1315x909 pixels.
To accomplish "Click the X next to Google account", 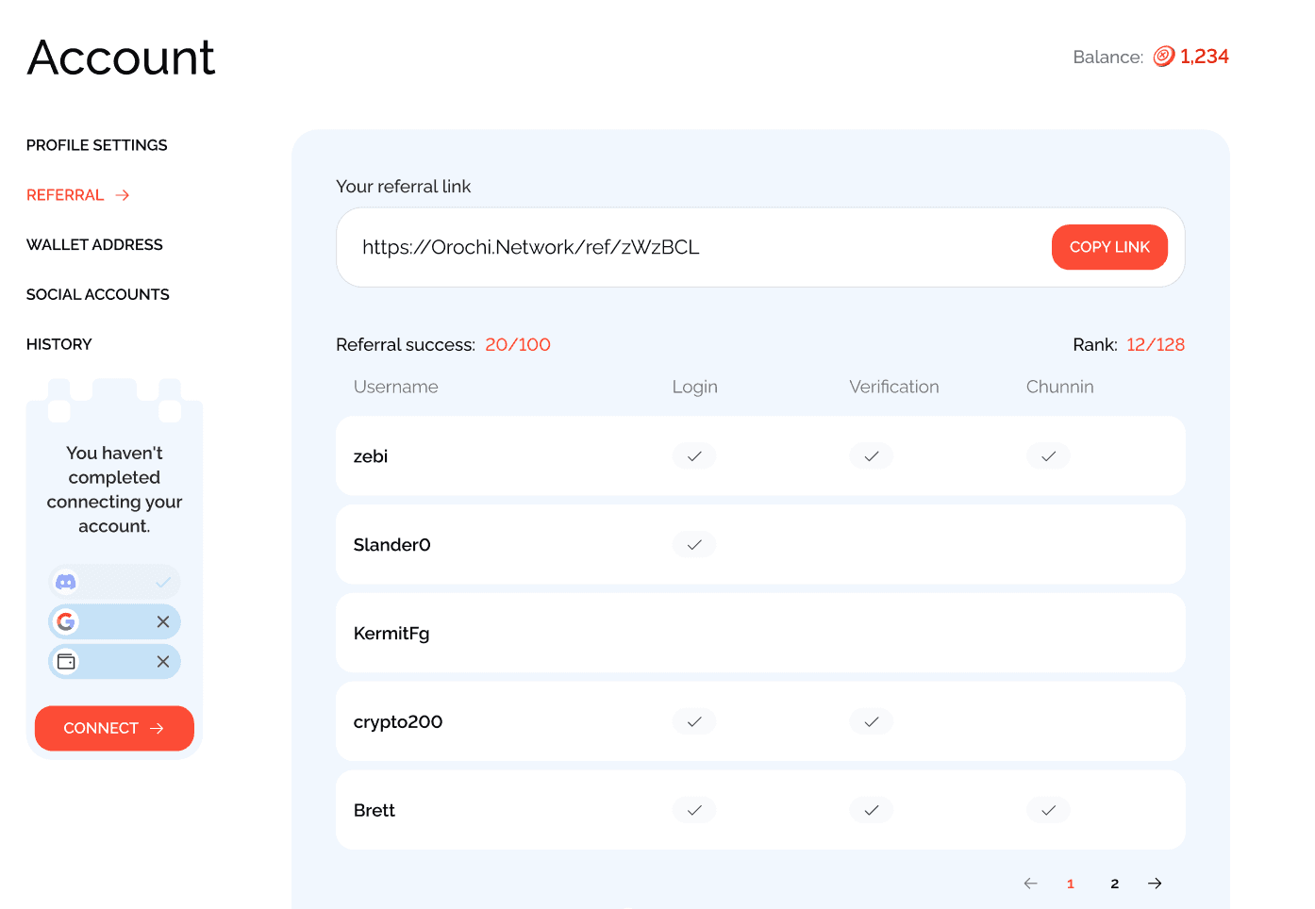I will 163,621.
